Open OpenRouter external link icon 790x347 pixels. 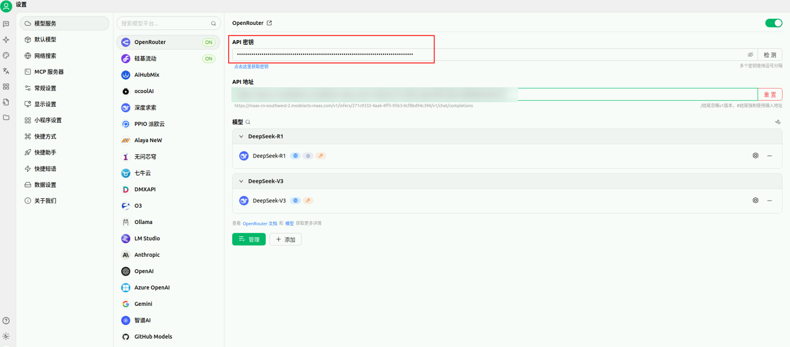pos(269,23)
